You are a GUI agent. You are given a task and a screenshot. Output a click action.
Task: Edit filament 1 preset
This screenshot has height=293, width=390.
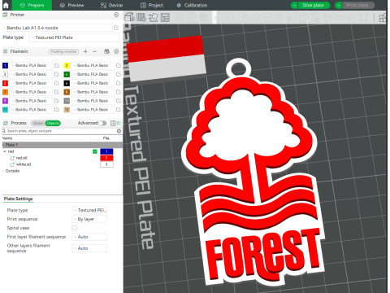tap(57, 65)
